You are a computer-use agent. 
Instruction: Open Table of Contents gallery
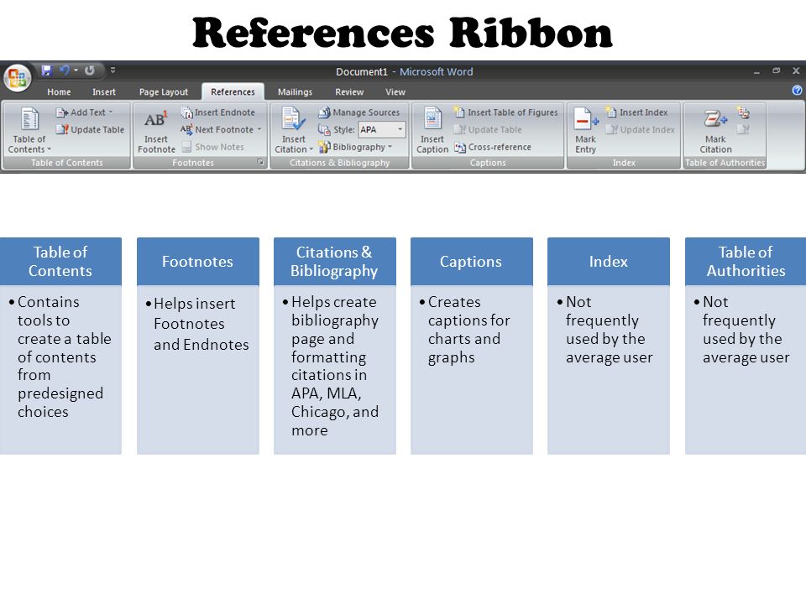click(x=29, y=131)
